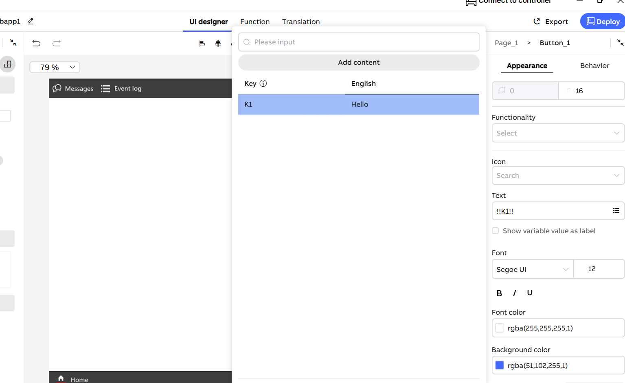Collapse the right properties panel
The image size is (625, 383).
tap(620, 43)
